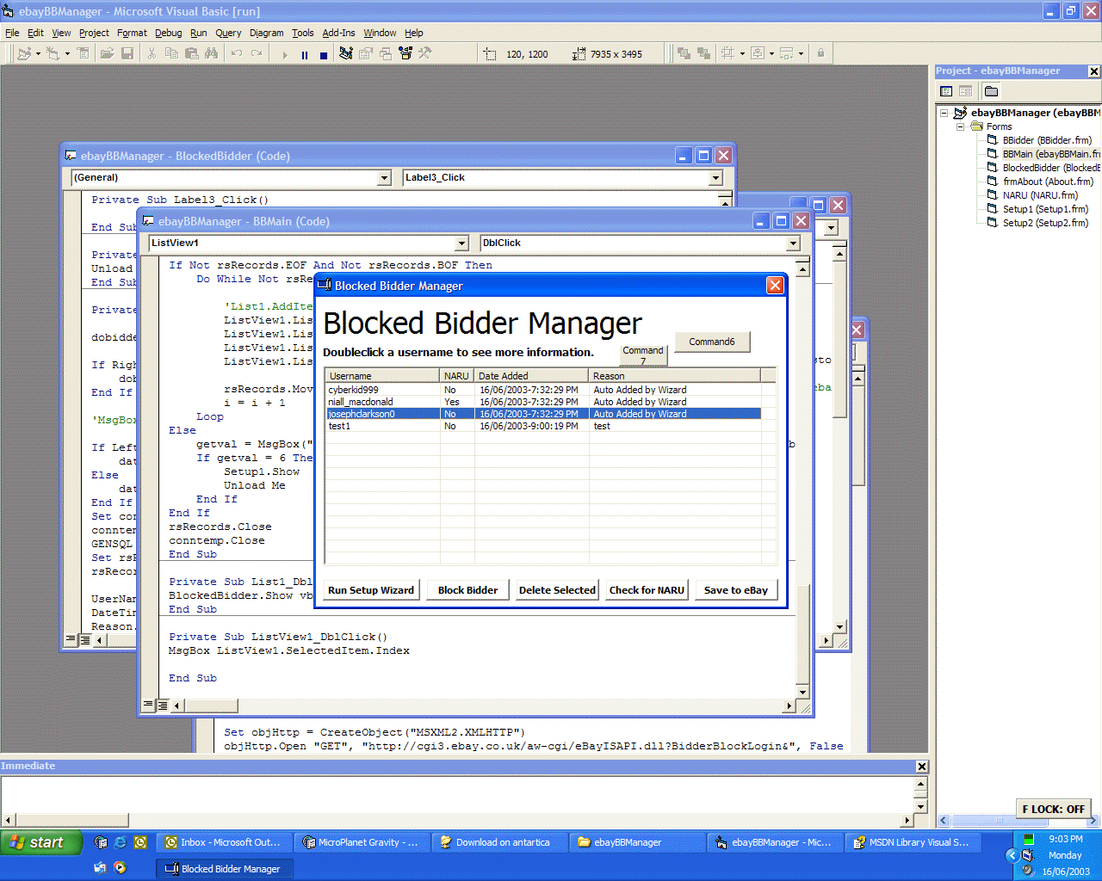Open the Project Explorer toolbar icon
Viewport: 1102px width, 881px height.
click(x=346, y=53)
